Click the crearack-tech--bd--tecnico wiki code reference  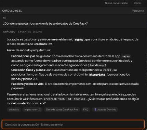pos(65,99)
